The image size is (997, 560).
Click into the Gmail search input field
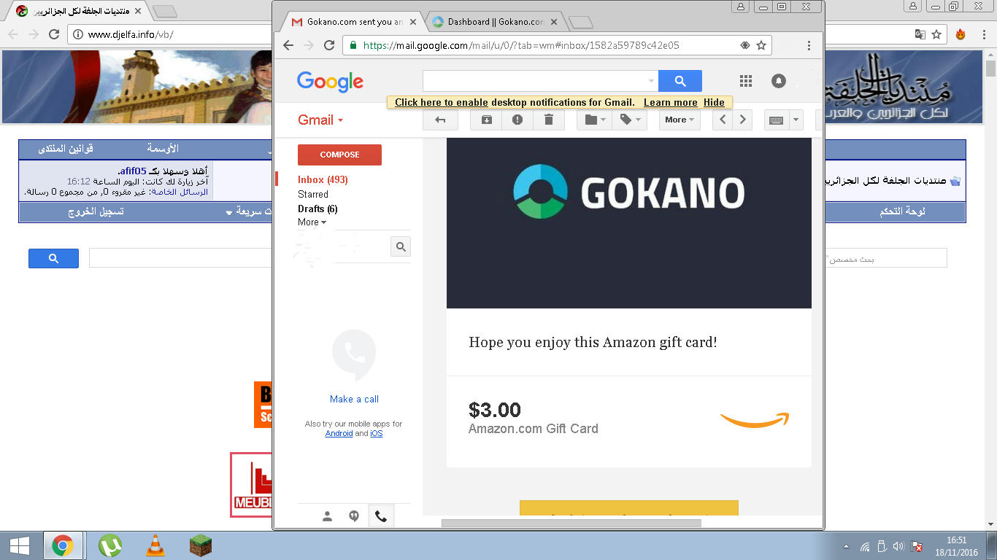click(x=536, y=81)
